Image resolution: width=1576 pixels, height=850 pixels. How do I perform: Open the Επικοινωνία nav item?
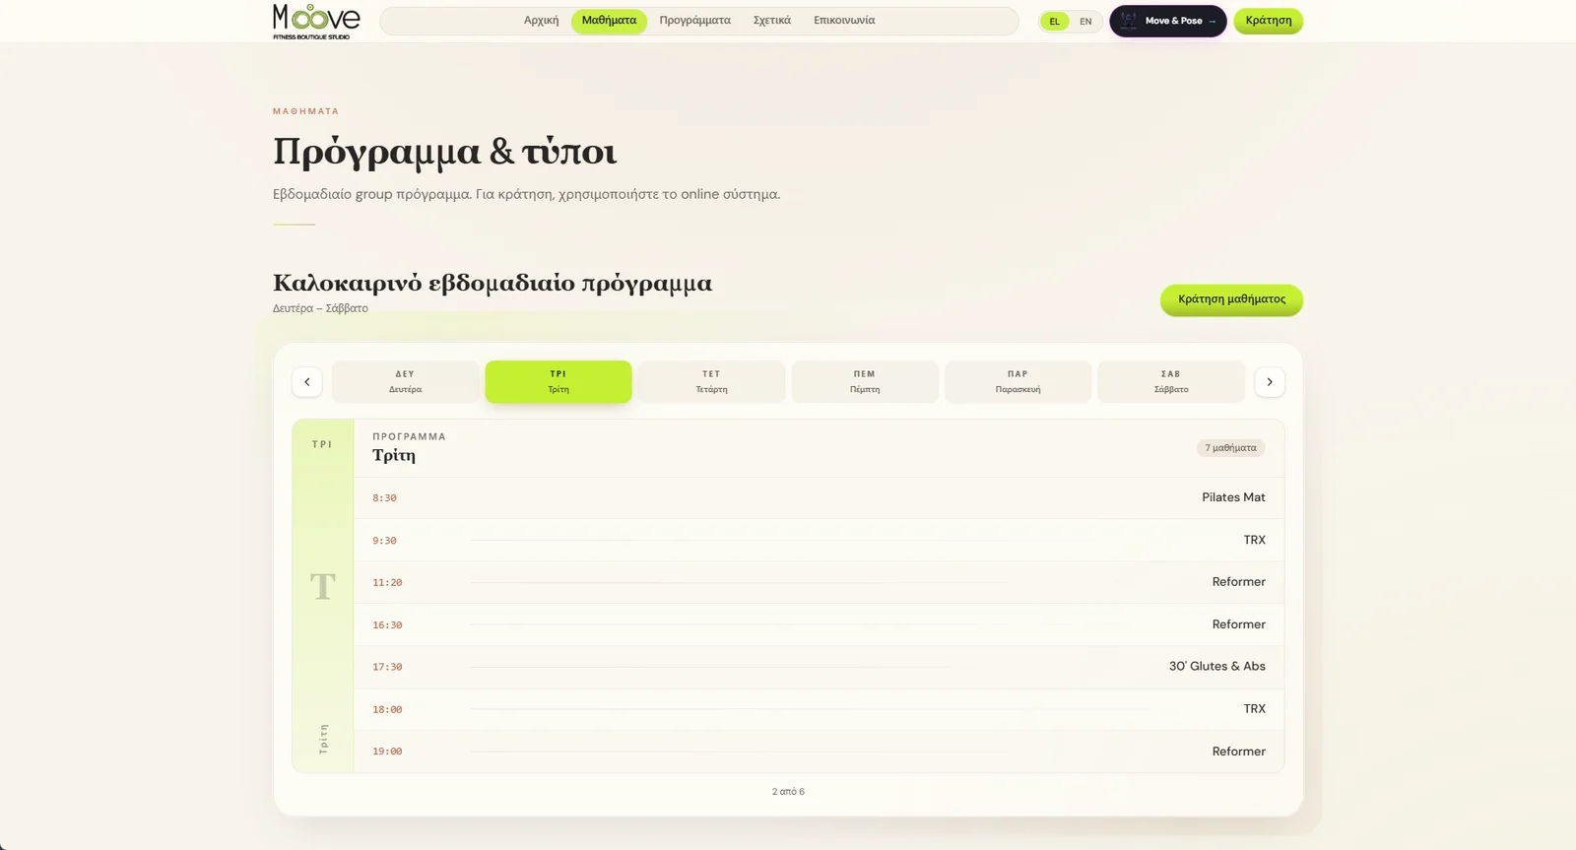pyautogui.click(x=844, y=21)
